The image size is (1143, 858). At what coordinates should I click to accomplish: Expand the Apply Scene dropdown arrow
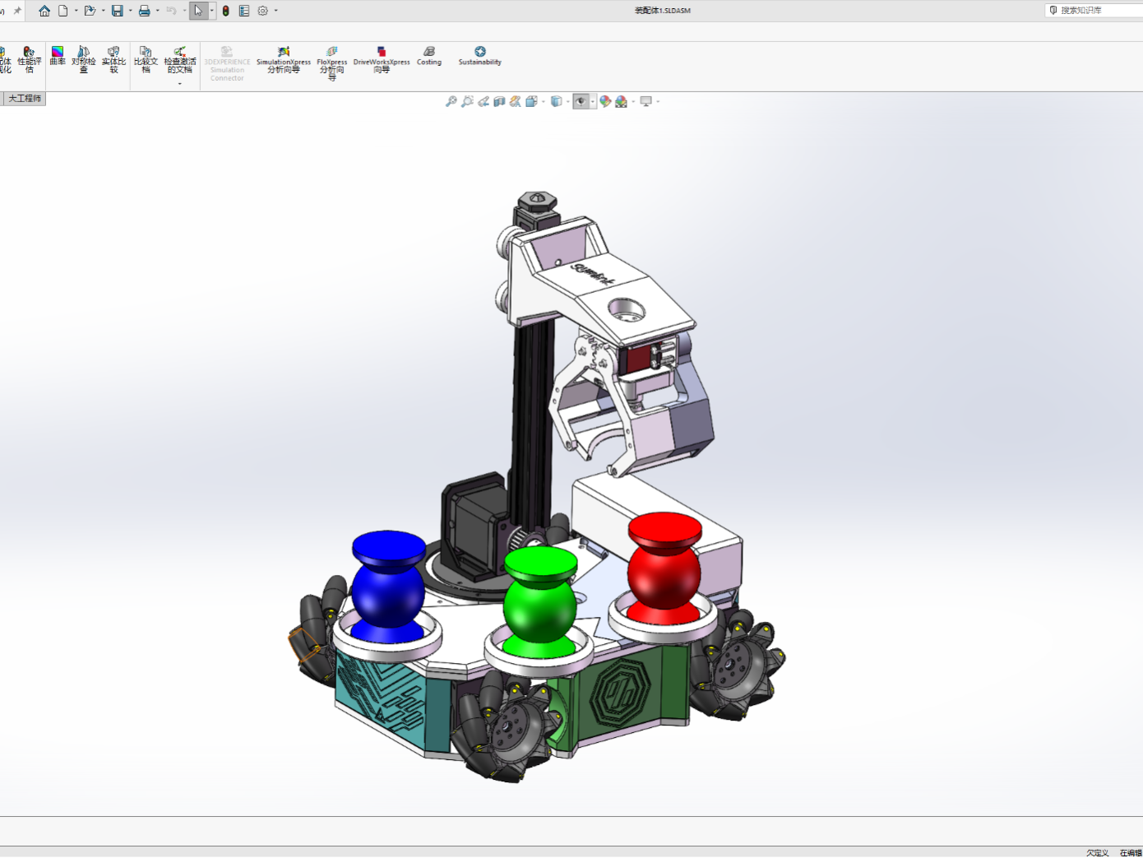click(x=633, y=101)
